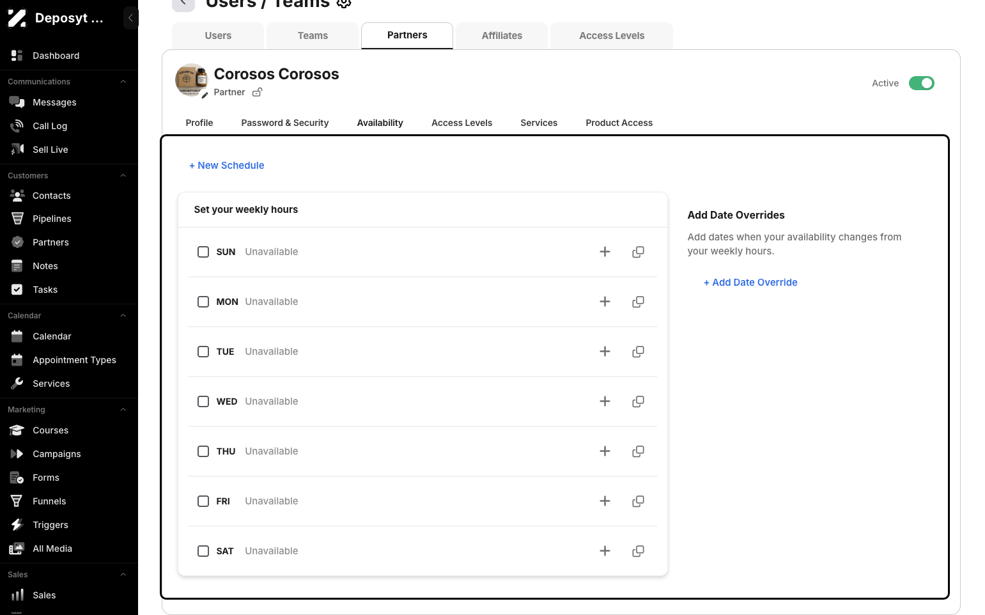
Task: Enable the SUN availability checkbox
Action: coord(203,252)
